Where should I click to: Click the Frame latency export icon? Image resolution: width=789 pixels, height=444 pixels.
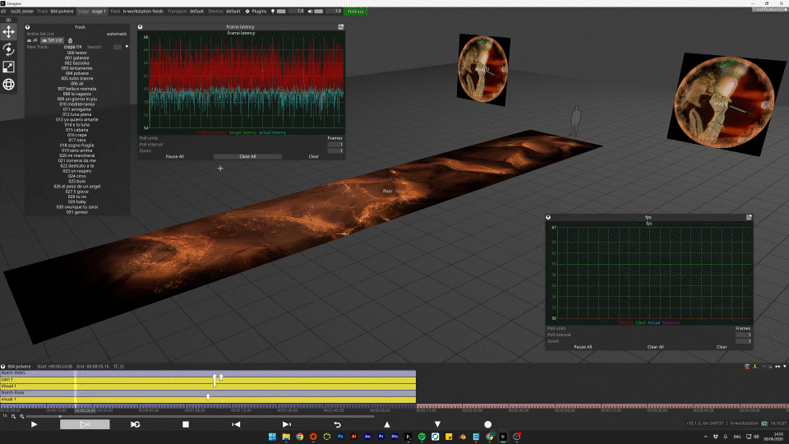pyautogui.click(x=340, y=27)
